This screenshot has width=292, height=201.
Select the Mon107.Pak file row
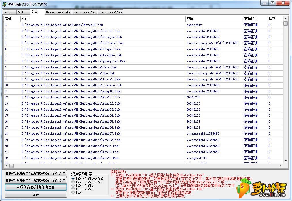tap(143, 134)
